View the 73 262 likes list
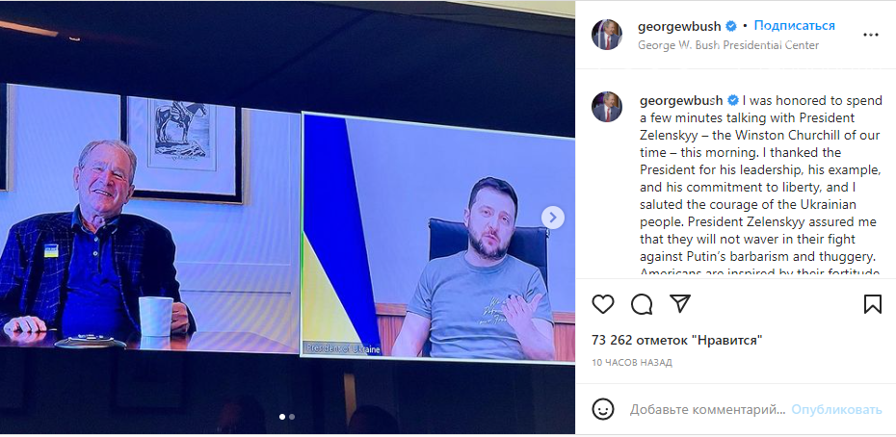 677,341
